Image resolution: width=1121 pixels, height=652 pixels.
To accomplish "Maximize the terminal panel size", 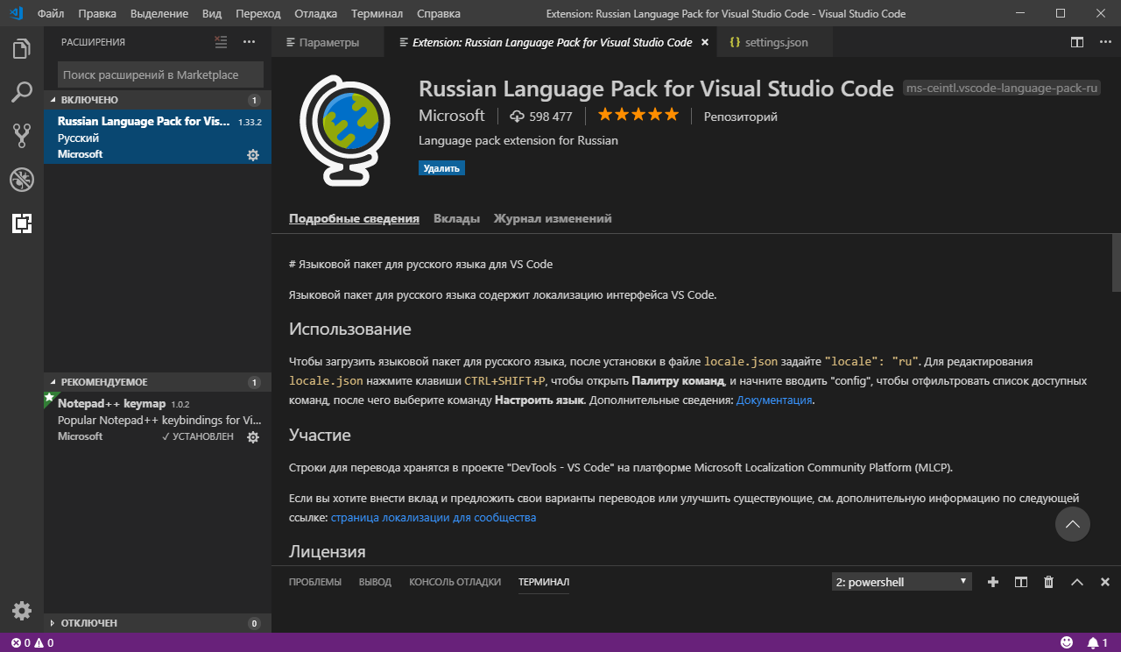I will click(x=1077, y=582).
